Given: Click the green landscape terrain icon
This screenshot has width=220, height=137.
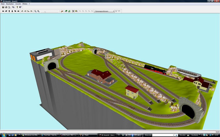Looking at the screenshot, I should pyautogui.click(x=66, y=11).
